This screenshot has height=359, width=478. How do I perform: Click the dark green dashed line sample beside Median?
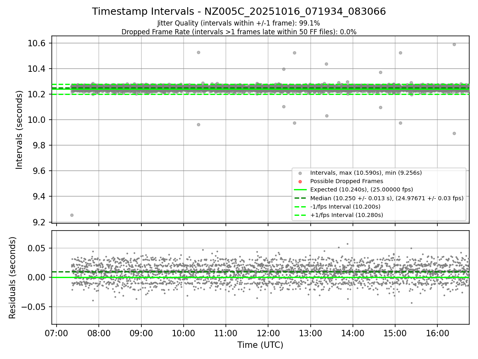coord(300,198)
